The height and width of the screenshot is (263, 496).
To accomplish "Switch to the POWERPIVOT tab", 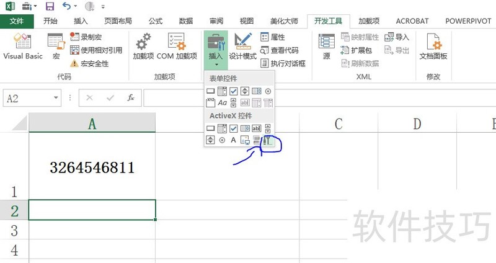I will click(x=468, y=21).
